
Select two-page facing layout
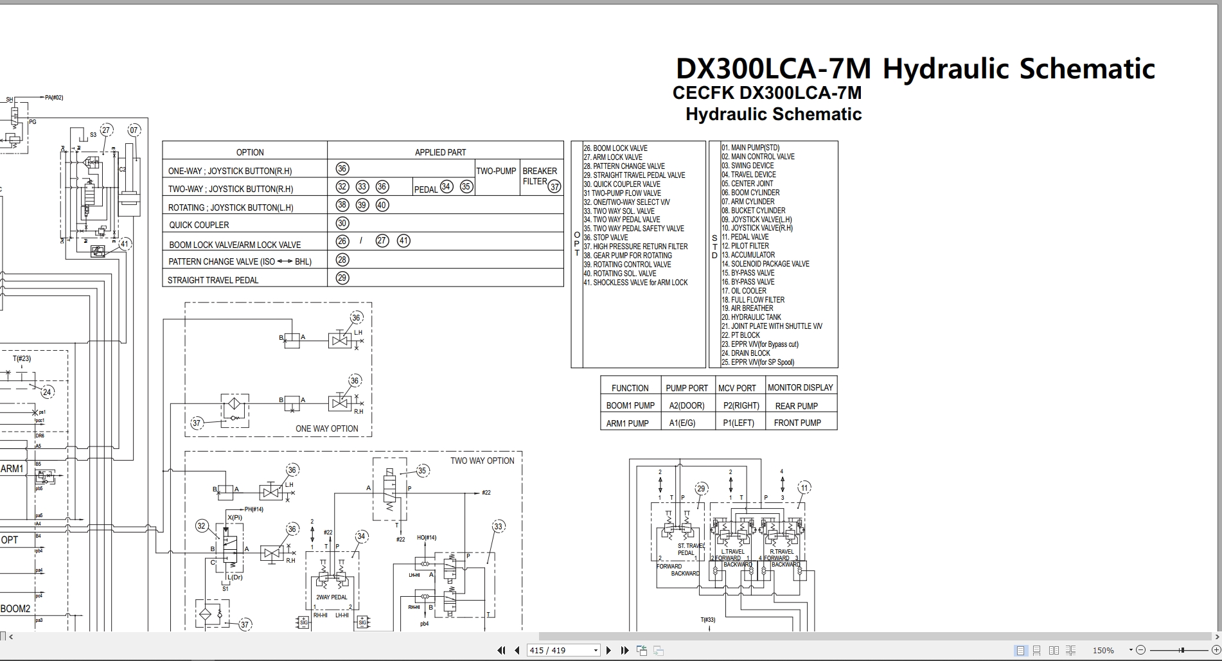(x=1054, y=650)
